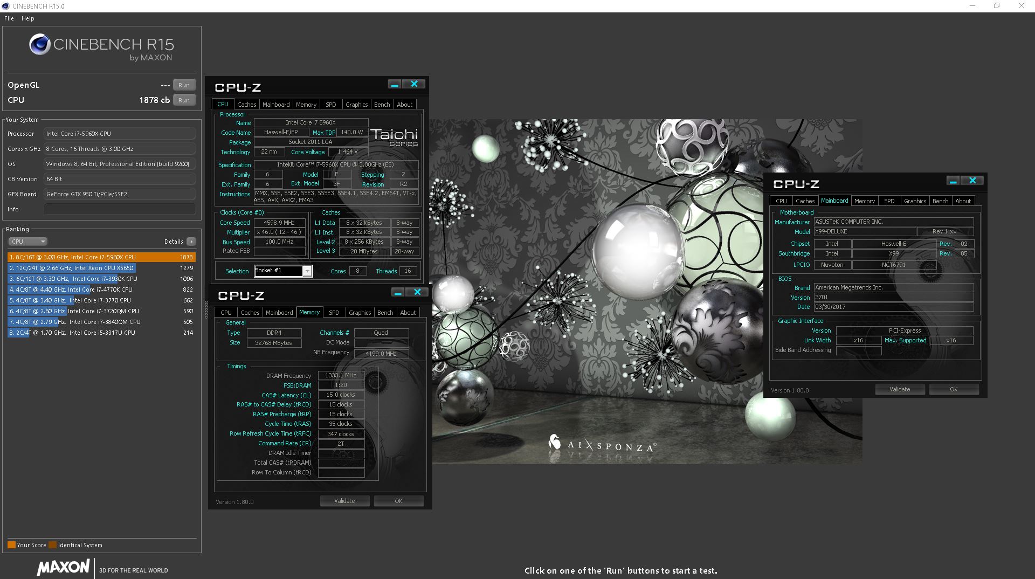The width and height of the screenshot is (1035, 579).
Task: Open Caches tab in CPU-Z Mainboard window
Action: point(805,201)
